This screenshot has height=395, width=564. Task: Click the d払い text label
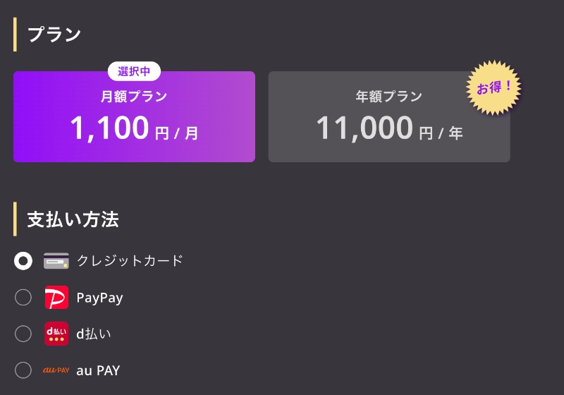click(94, 334)
